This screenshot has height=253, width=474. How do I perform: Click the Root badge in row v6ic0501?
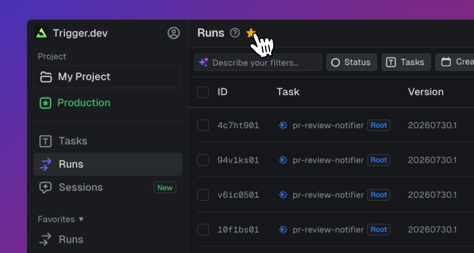click(x=379, y=195)
